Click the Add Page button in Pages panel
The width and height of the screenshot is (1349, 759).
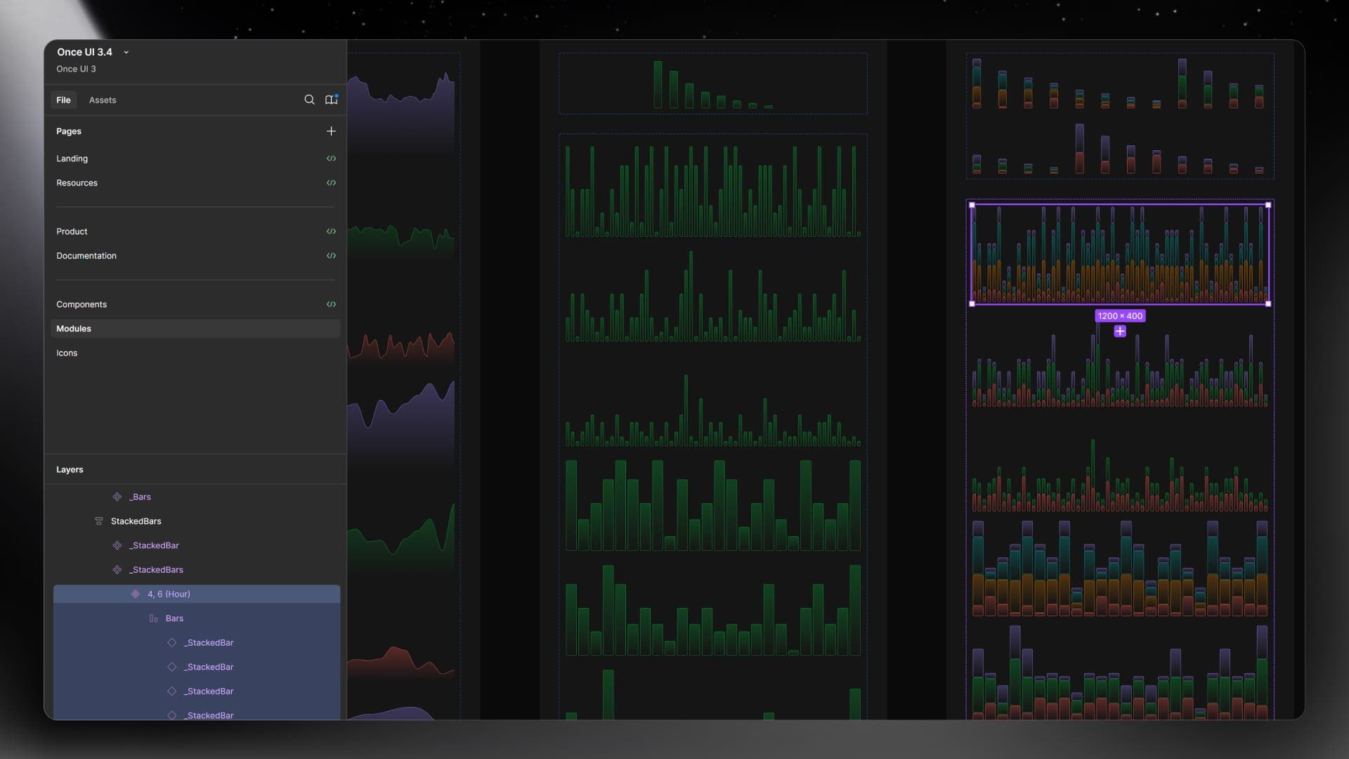pyautogui.click(x=332, y=131)
